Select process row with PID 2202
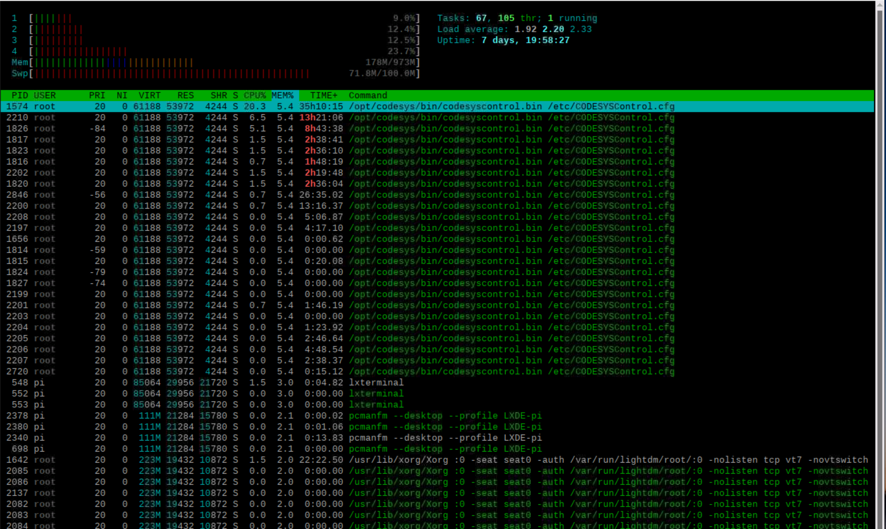Image resolution: width=886 pixels, height=529 pixels. (437, 173)
